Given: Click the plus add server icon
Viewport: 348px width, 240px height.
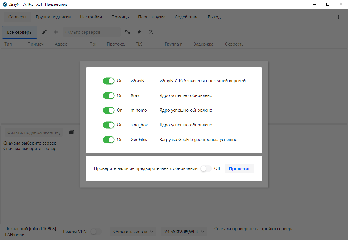Looking at the screenshot, I should click(x=56, y=32).
